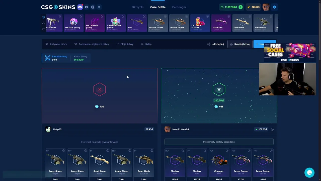The width and height of the screenshot is (321, 181).
Task: Open the Sand Dune drop in top feed
Action: [x=242, y=23]
